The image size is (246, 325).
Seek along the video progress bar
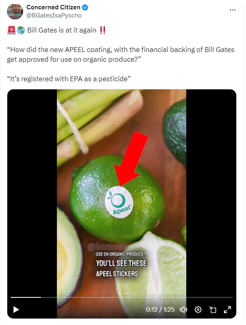point(122,297)
